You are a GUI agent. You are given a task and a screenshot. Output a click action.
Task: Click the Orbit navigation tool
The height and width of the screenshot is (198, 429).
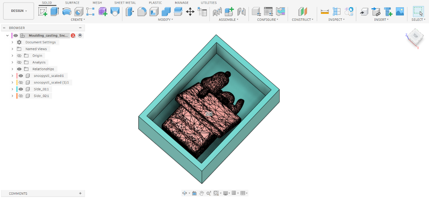click(185, 193)
